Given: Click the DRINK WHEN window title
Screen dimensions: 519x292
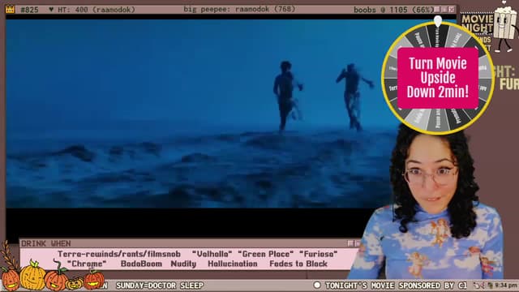Looking at the screenshot, I should click(45, 243).
